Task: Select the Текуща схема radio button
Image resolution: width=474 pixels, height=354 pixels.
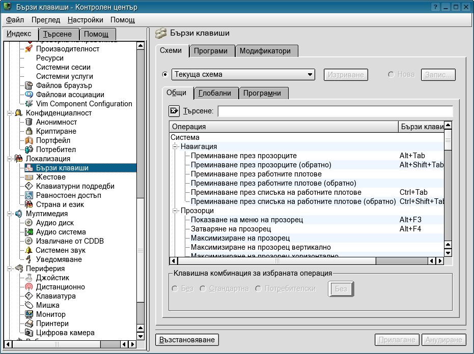Action: [x=164, y=74]
